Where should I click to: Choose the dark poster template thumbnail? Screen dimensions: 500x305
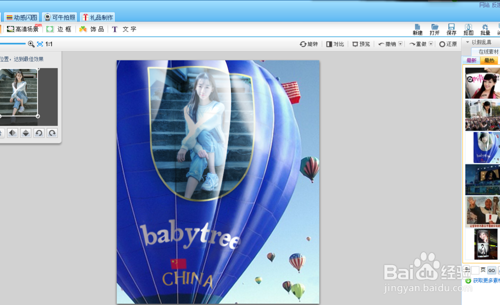click(x=485, y=244)
